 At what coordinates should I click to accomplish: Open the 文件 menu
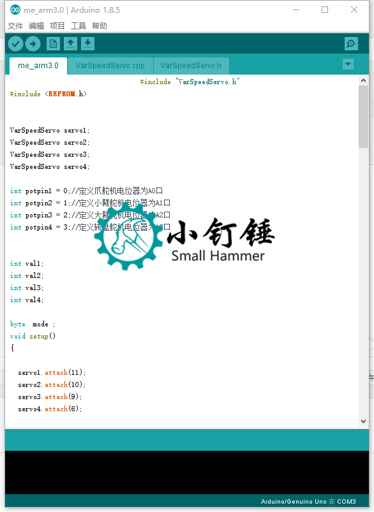[x=15, y=26]
